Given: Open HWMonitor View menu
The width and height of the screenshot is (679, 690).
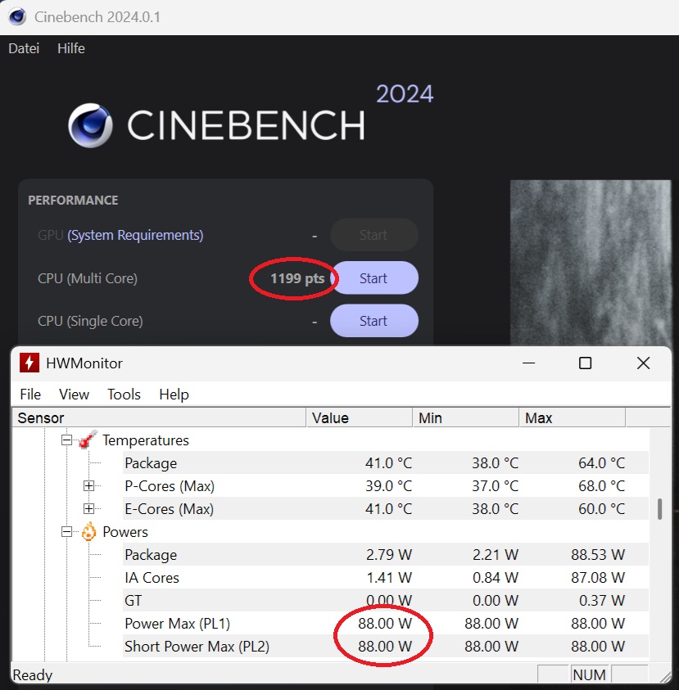Looking at the screenshot, I should click(74, 395).
